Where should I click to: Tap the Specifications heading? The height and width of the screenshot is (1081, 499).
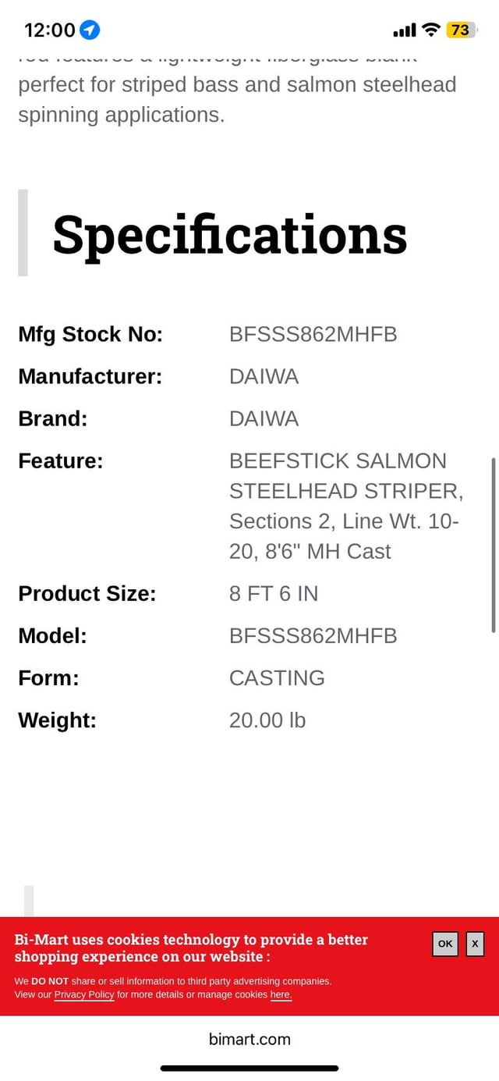tap(229, 234)
